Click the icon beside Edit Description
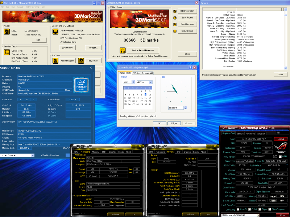The height and width of the screenshot is (217, 290). pos(175,11)
